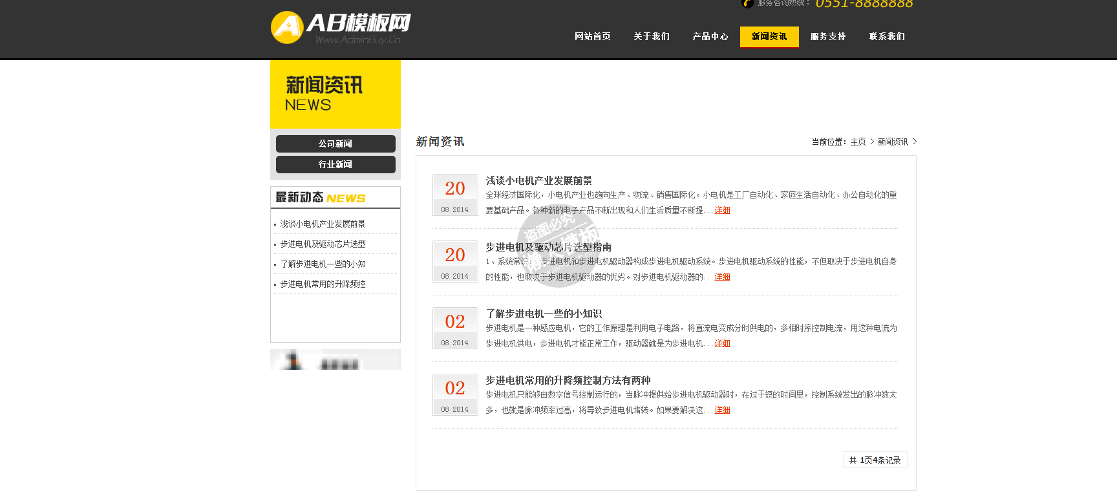Click the pagination record count 共1页4条记录

875,460
